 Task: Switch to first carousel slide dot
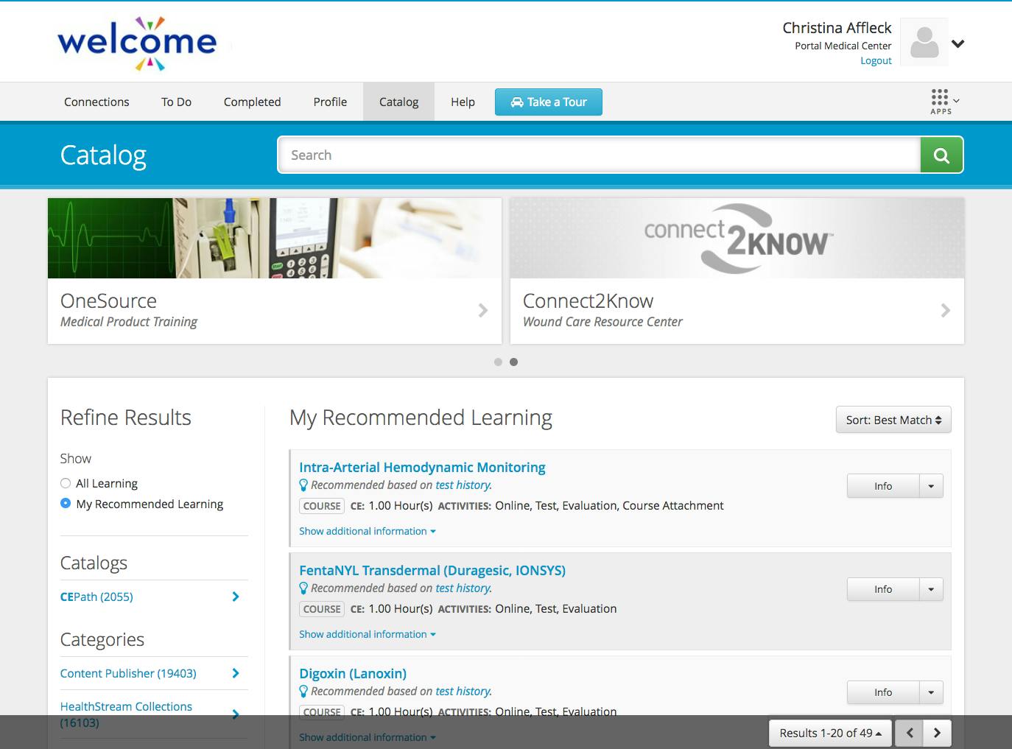coord(497,362)
